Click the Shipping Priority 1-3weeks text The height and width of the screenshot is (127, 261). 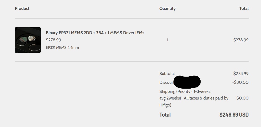[x=185, y=92]
